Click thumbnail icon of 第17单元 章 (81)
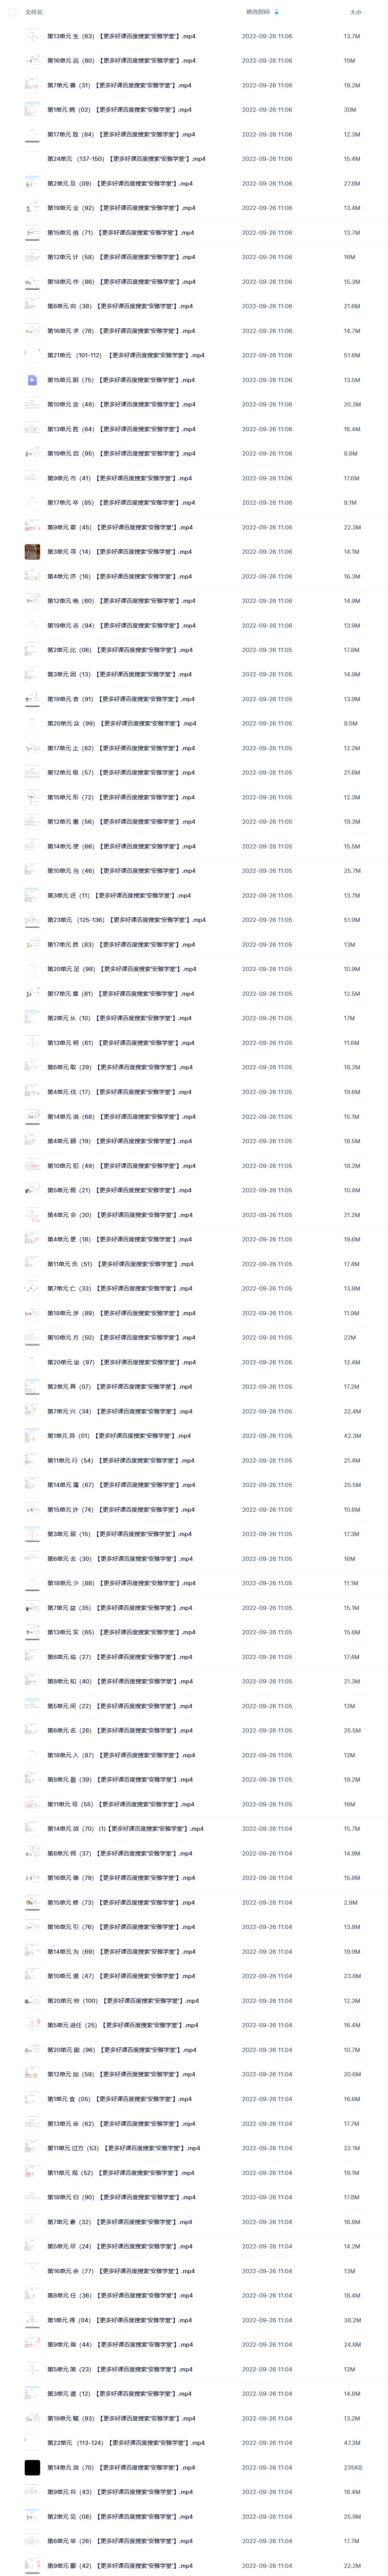 tap(32, 994)
